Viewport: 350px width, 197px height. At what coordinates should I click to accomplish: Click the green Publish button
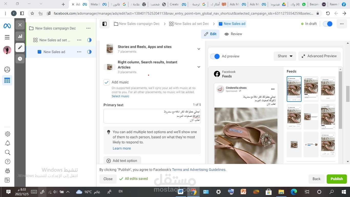click(337, 179)
